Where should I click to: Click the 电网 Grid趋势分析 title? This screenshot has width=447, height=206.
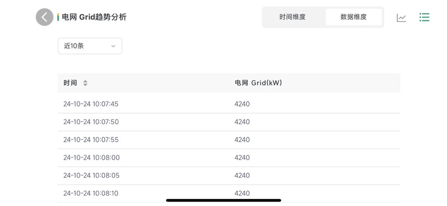94,17
